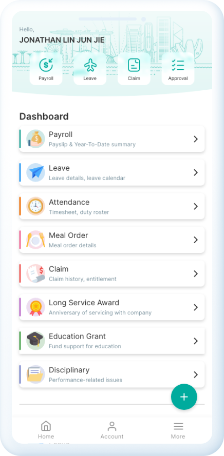The height and width of the screenshot is (456, 224).
Task: Click the paper plane Leave dashboard icon
Action: tap(35, 172)
